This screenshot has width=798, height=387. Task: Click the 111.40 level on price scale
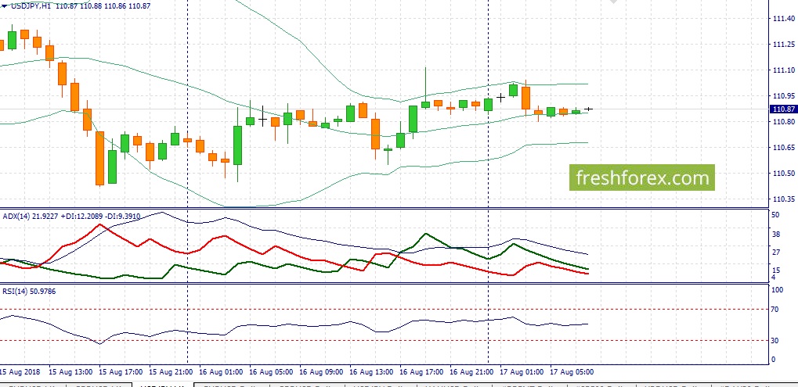[x=783, y=18]
